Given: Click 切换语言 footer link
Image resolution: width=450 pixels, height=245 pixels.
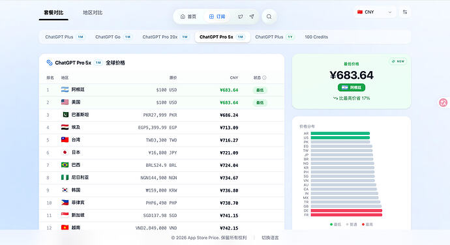Looking at the screenshot, I should 270,238.
